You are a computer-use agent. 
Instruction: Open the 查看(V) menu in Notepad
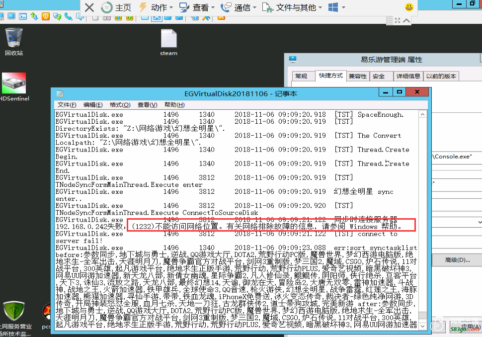[147, 105]
